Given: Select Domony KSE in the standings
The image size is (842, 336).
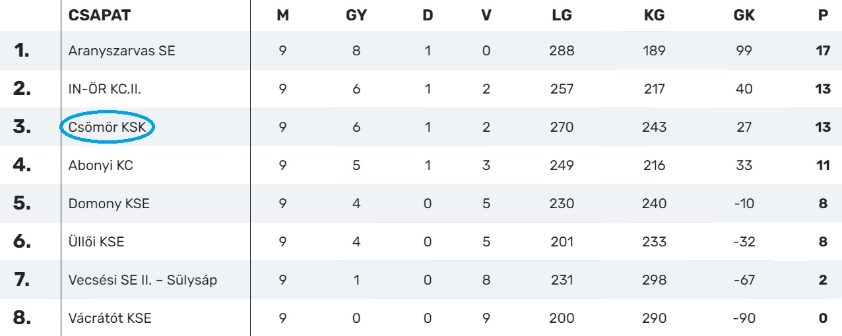Looking at the screenshot, I should click(109, 204).
